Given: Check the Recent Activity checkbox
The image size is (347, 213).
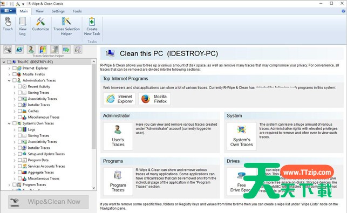Looking at the screenshot, I should click(19, 86).
